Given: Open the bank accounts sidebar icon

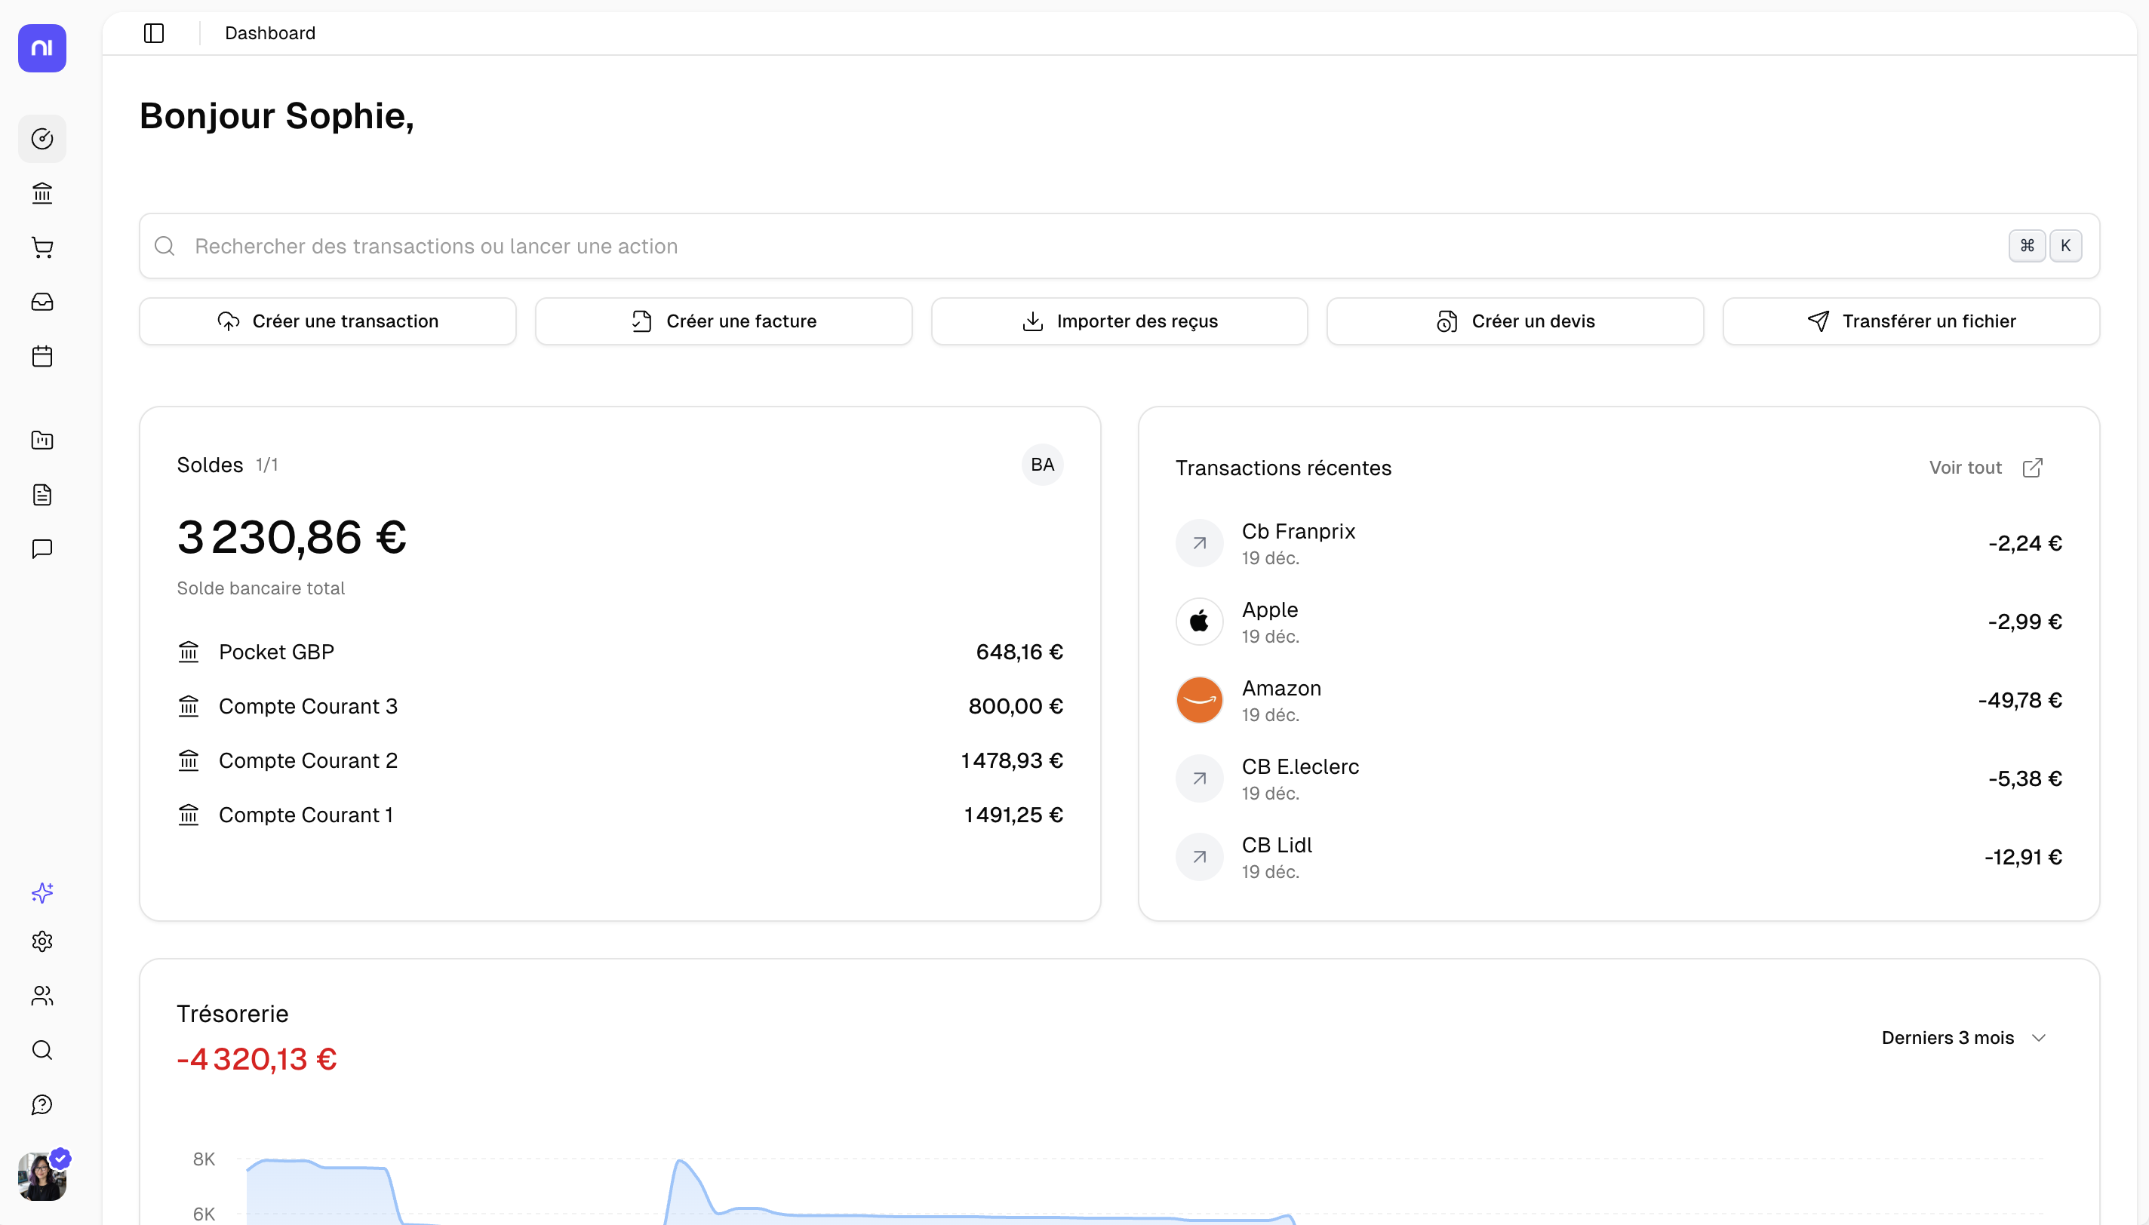Looking at the screenshot, I should point(42,194).
